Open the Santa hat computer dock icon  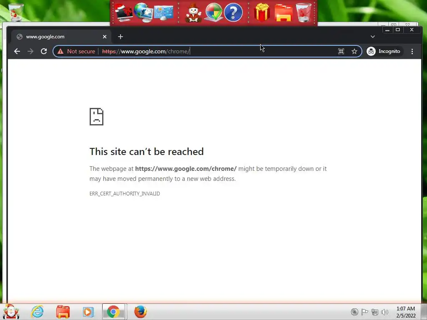tap(123, 12)
